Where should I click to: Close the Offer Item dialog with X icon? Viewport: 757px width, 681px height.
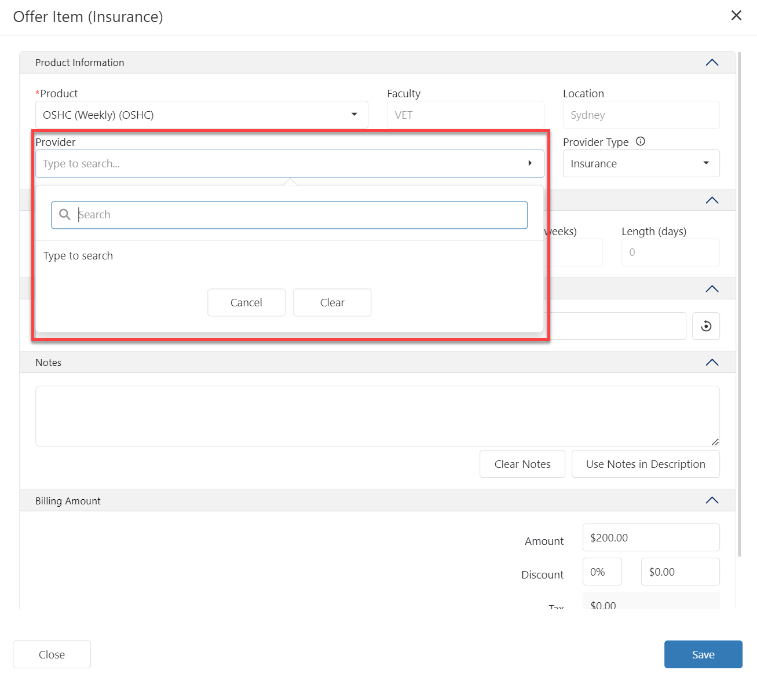pos(736,16)
